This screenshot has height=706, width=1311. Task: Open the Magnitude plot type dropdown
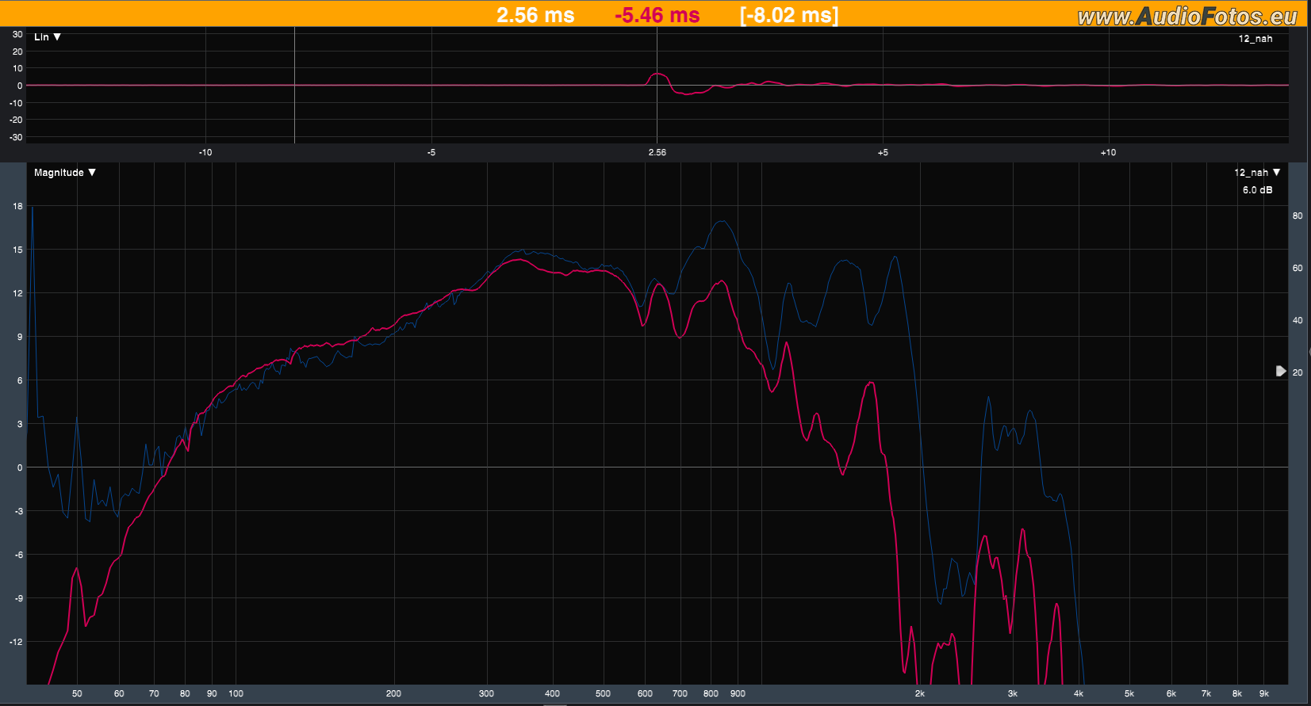pyautogui.click(x=65, y=173)
